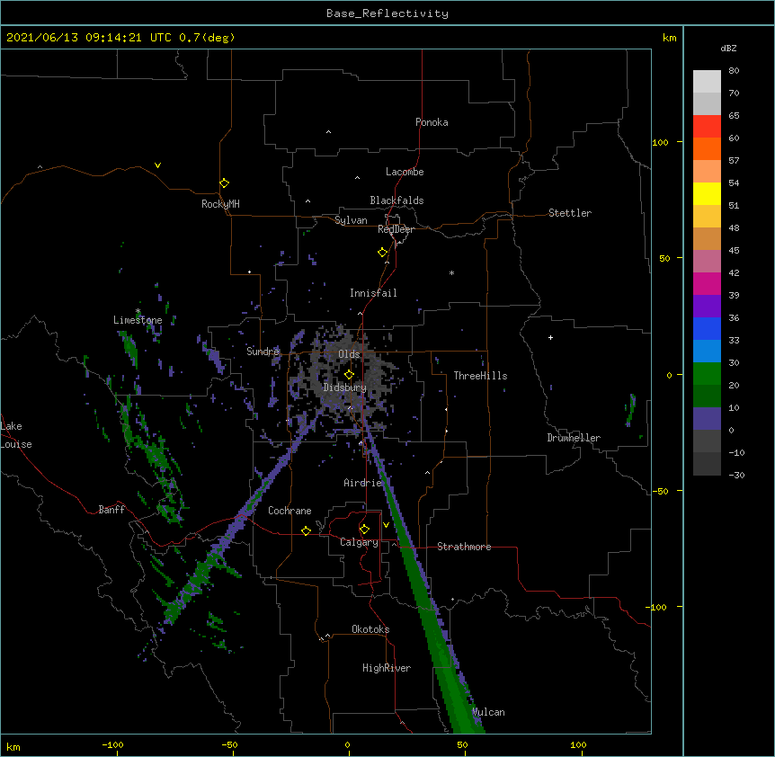Click the 50 tick on the horizontal axis

coord(462,745)
